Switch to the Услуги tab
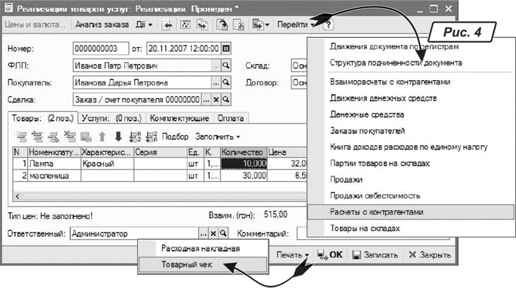Screen dimensions: 516x288 (112, 118)
